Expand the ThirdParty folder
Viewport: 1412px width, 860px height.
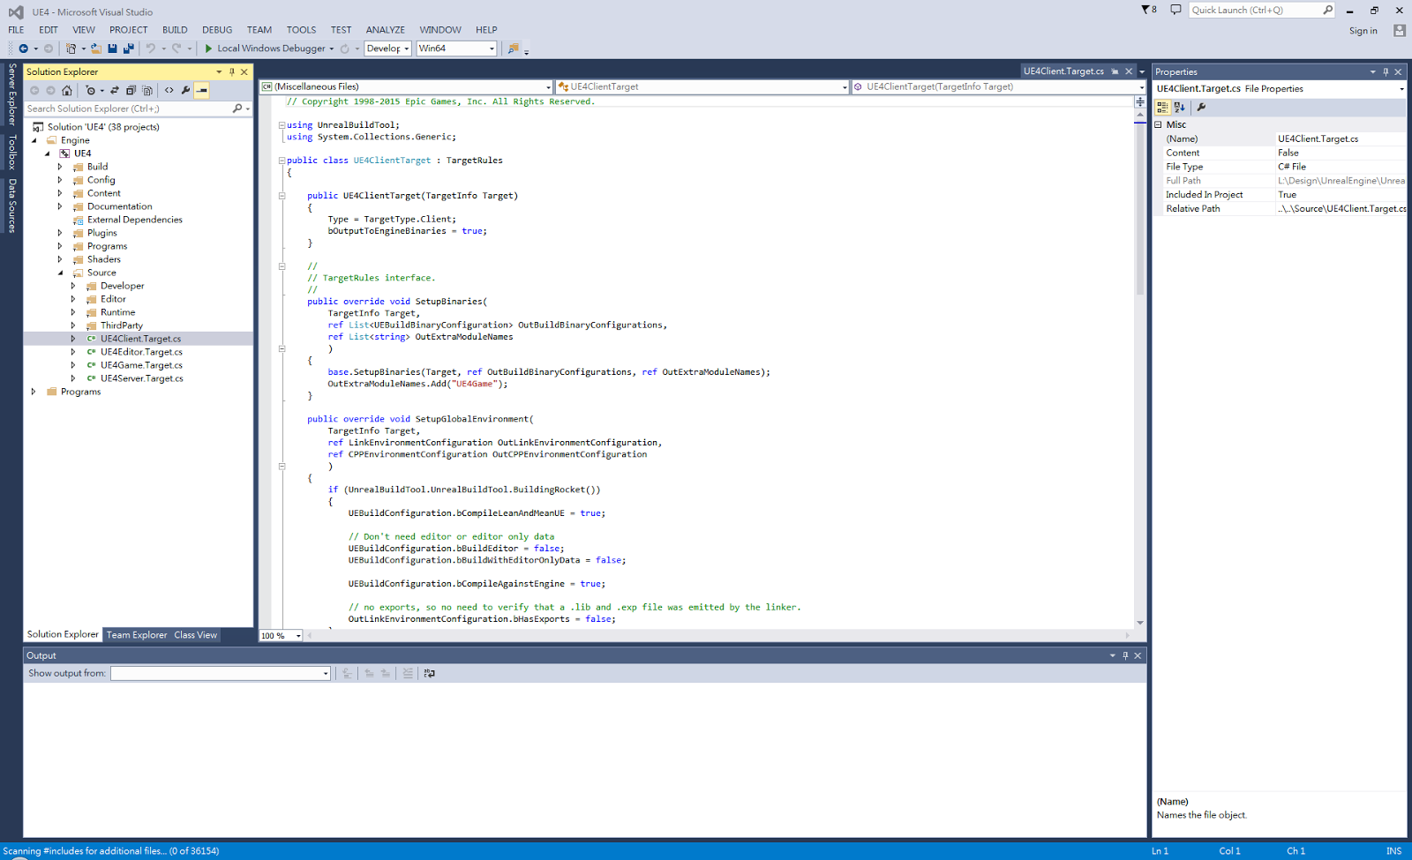73,325
